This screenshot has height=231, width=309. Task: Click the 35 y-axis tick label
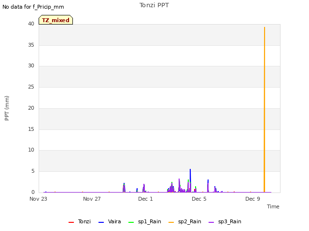(31, 45)
